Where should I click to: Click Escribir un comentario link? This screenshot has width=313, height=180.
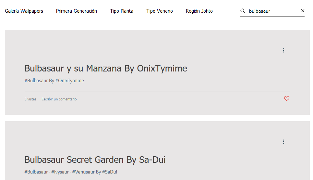(59, 99)
